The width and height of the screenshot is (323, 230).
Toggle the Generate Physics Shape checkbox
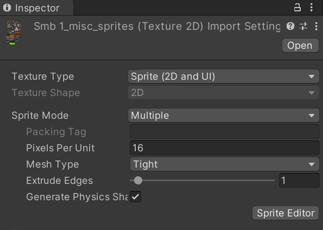(135, 197)
